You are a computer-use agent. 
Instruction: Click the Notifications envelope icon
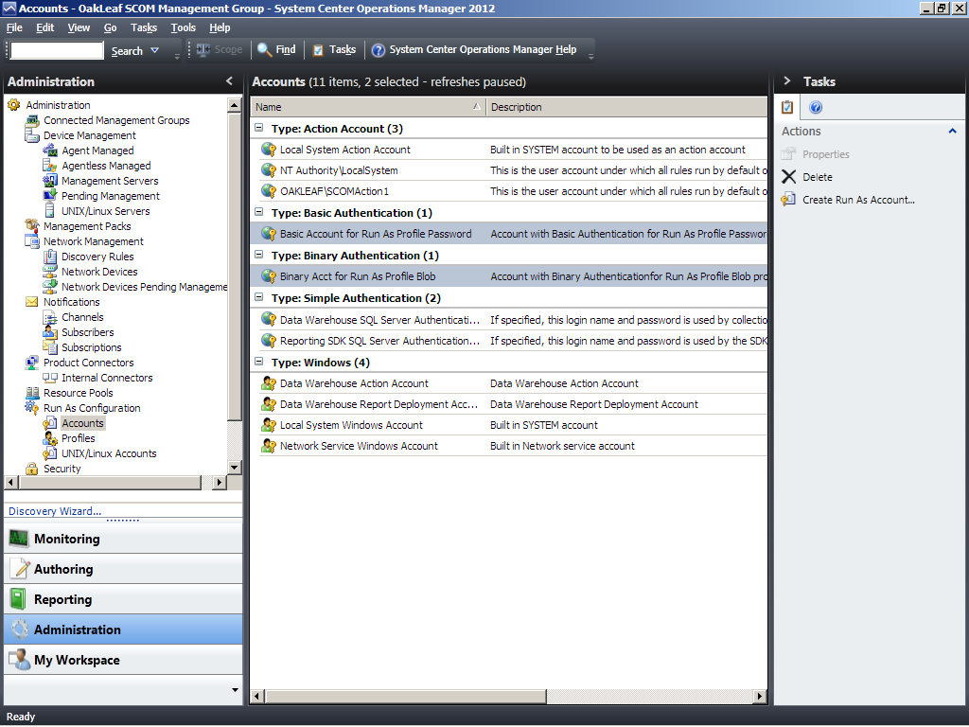point(32,302)
